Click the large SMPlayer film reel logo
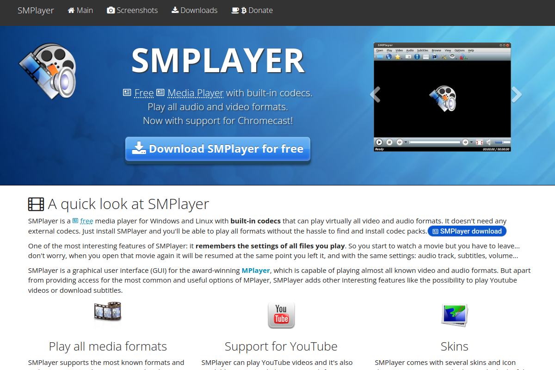The height and width of the screenshot is (370, 555). tap(48, 70)
